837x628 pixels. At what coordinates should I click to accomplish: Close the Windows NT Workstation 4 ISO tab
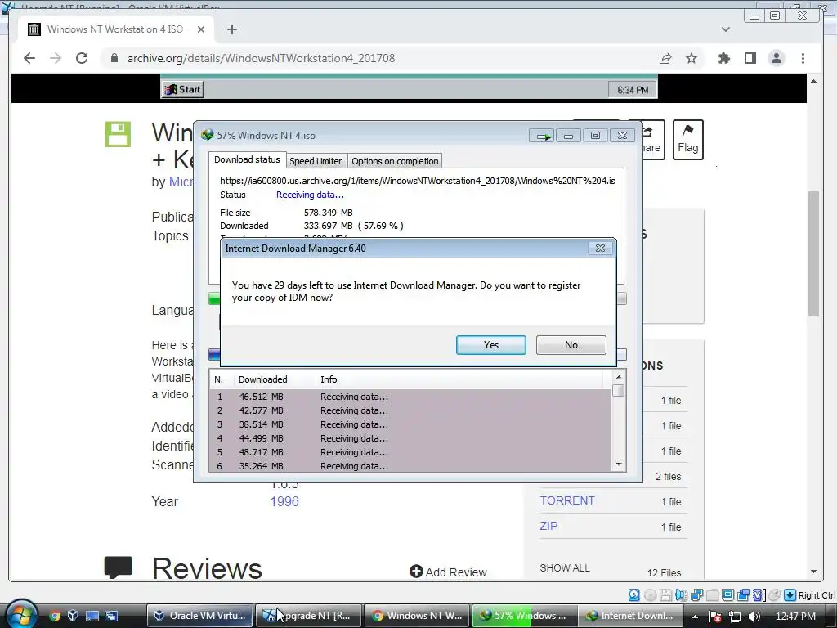coord(201,29)
